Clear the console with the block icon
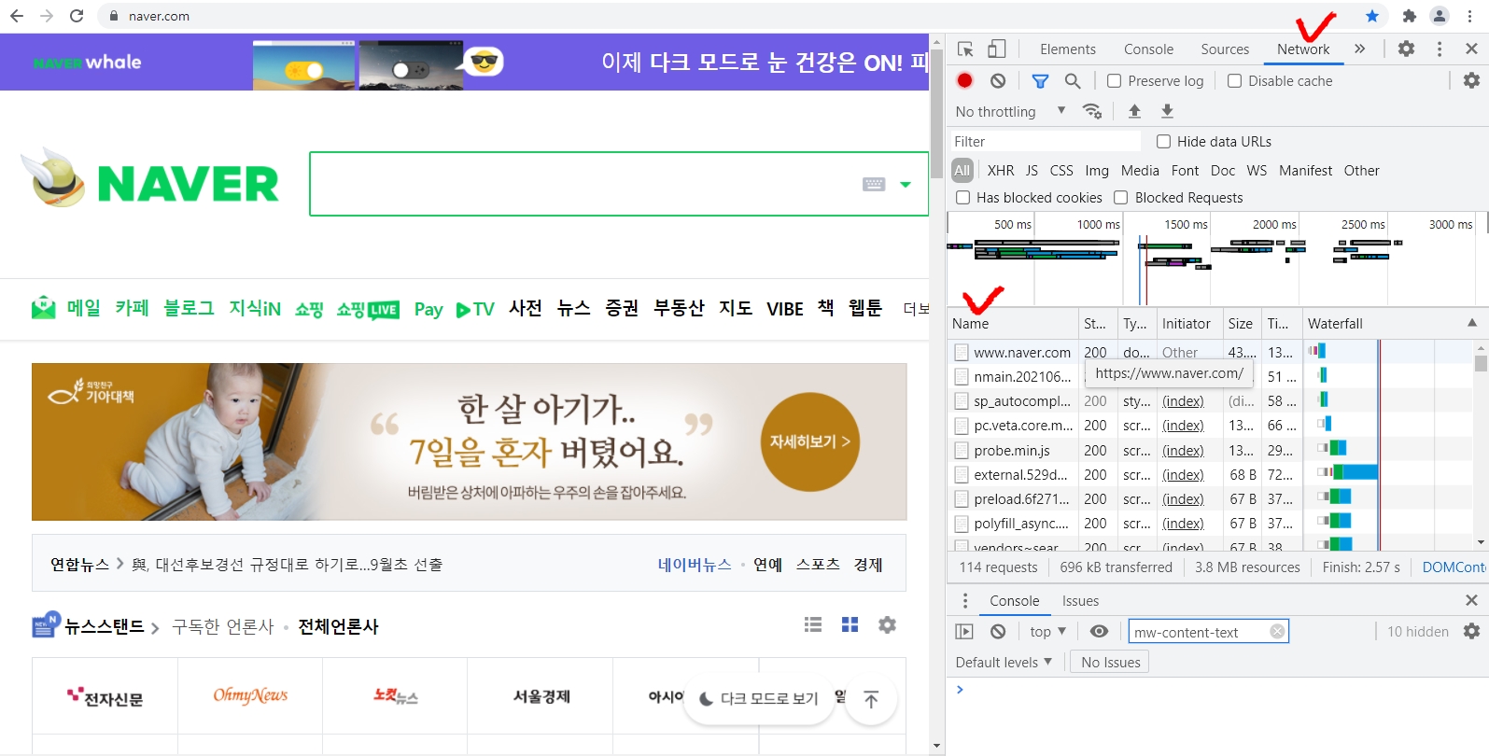The image size is (1489, 756). pos(998,632)
